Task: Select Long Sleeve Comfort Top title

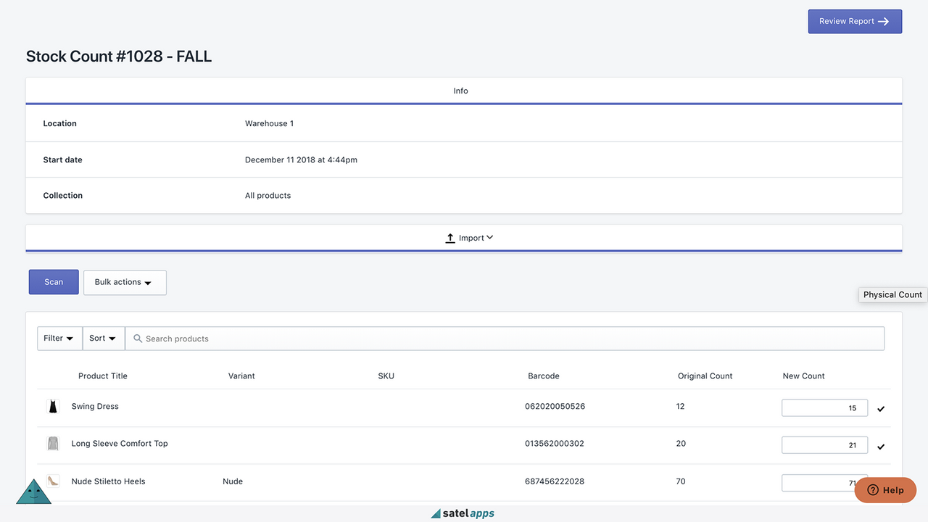Action: 120,444
